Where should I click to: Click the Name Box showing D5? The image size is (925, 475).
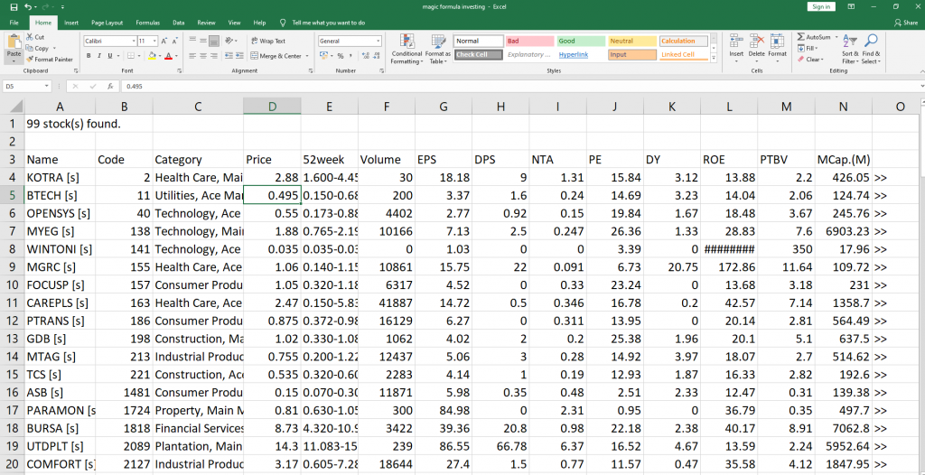click(x=27, y=86)
